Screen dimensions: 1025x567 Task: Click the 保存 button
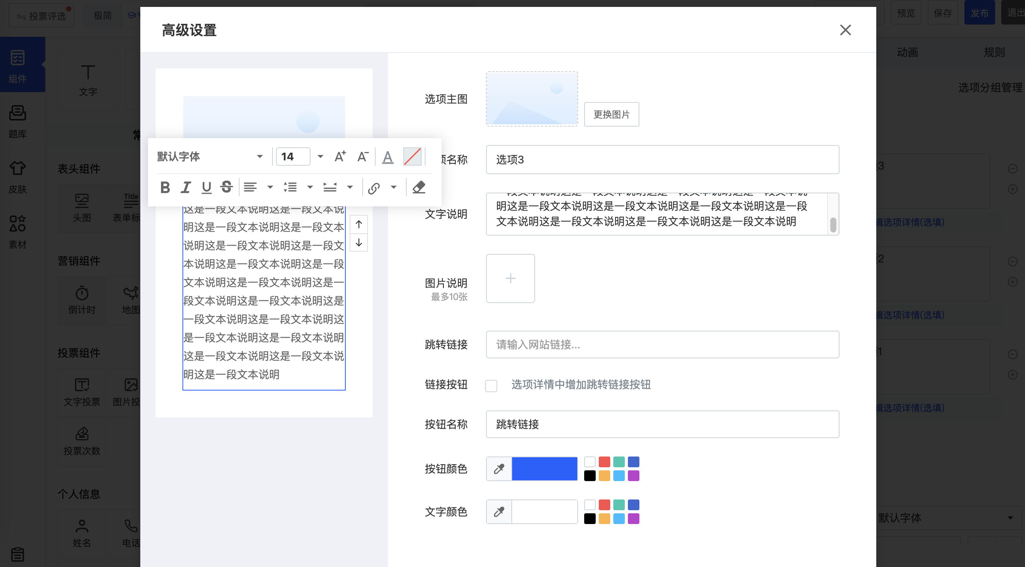click(943, 13)
